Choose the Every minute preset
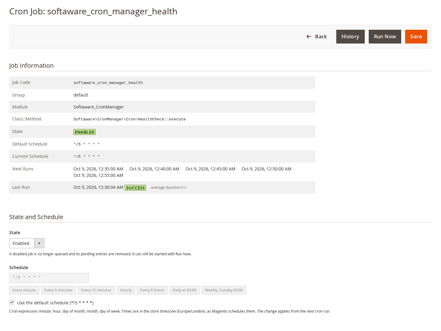 click(x=24, y=290)
